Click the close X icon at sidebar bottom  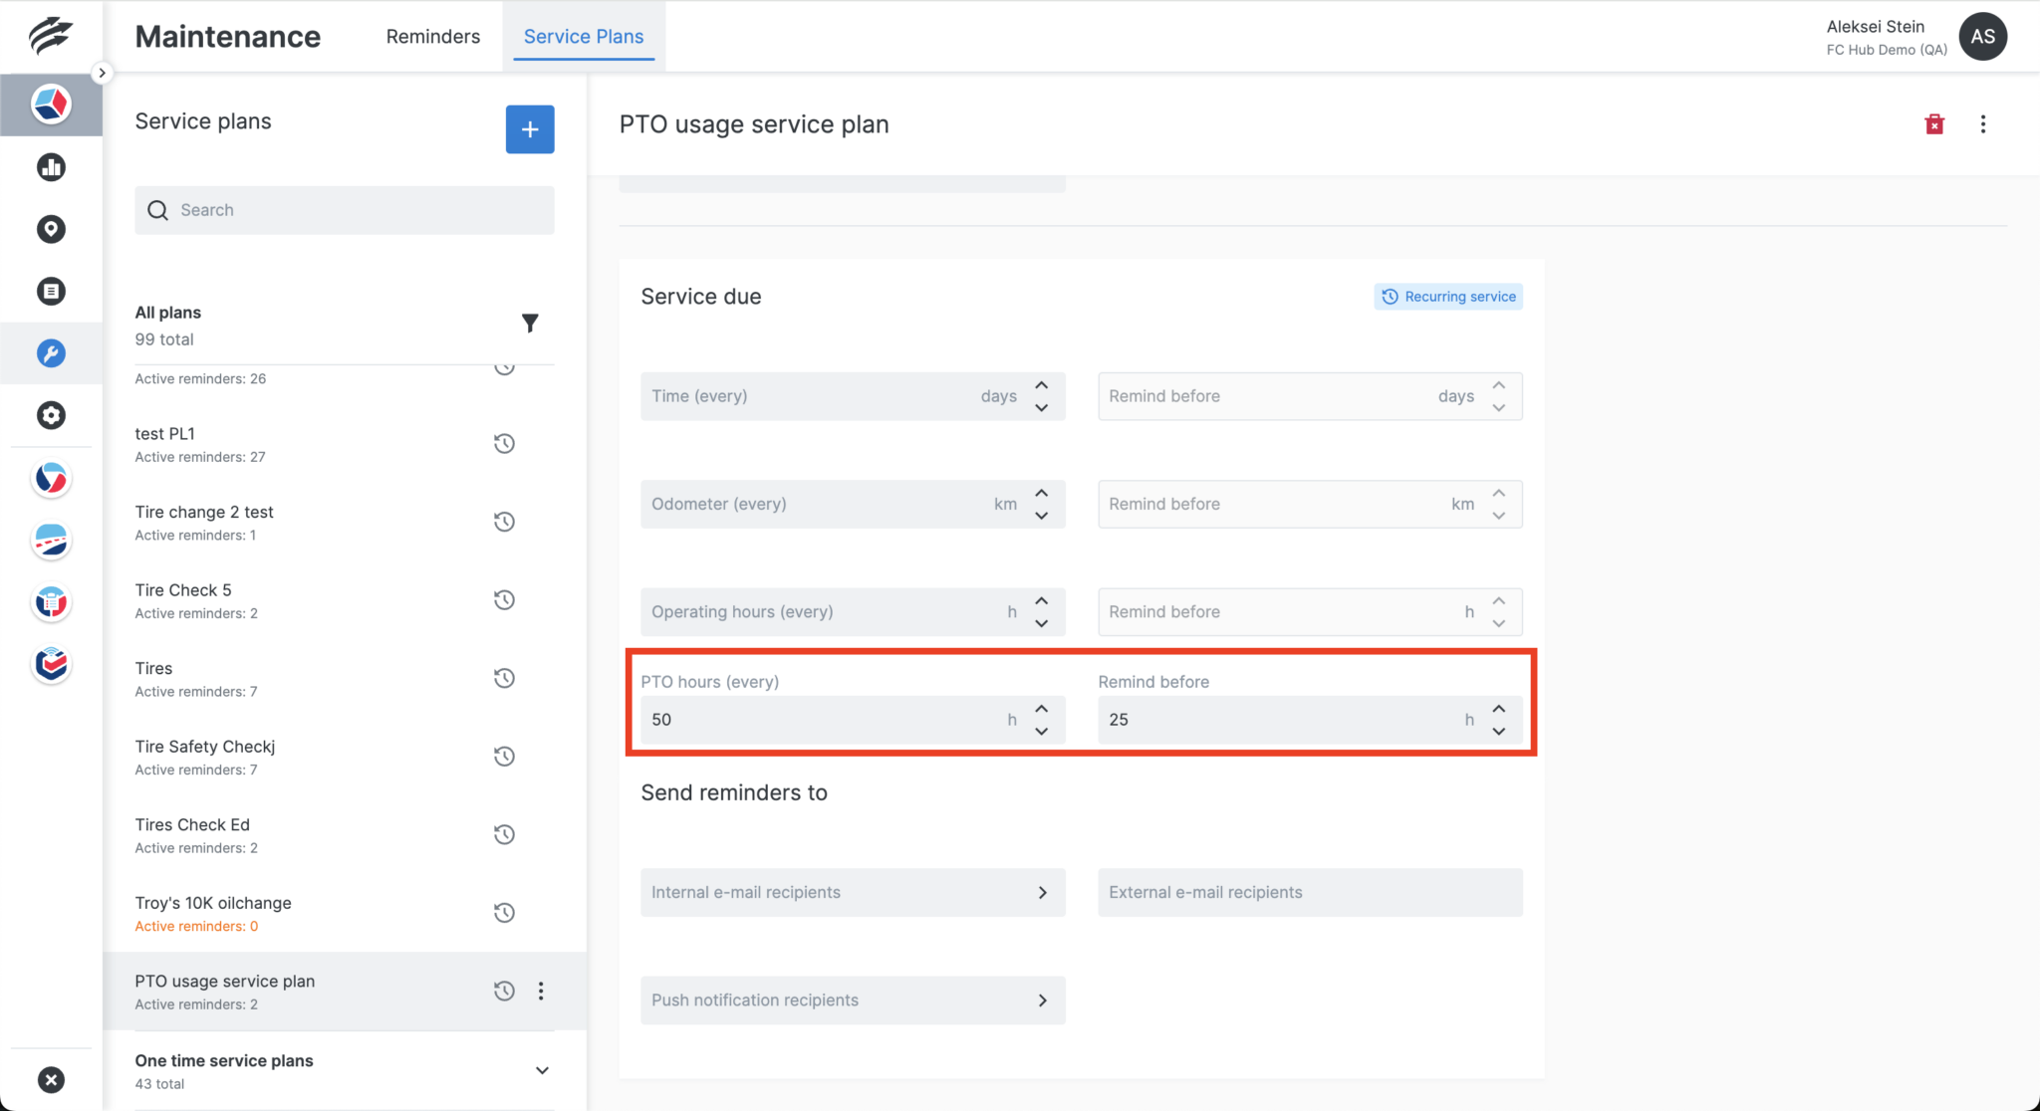tap(51, 1079)
